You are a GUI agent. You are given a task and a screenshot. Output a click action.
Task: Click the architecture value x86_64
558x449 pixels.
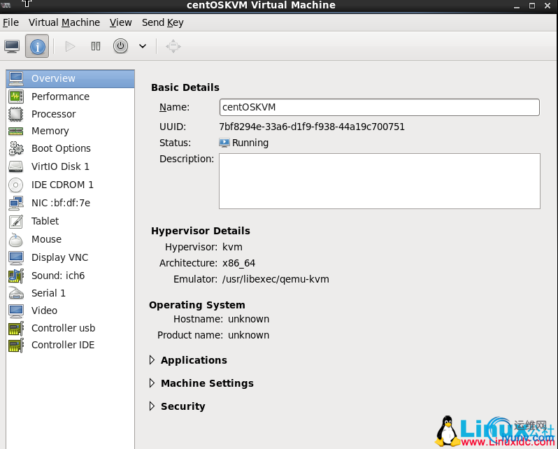(x=238, y=263)
